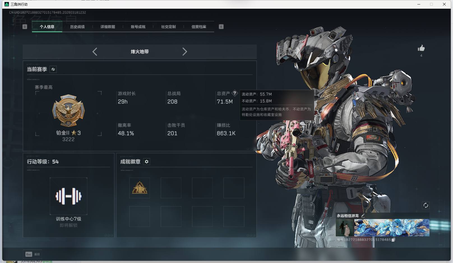The height and width of the screenshot is (263, 453).
Task: Click the 赛季最高 label
Action: (x=44, y=87)
